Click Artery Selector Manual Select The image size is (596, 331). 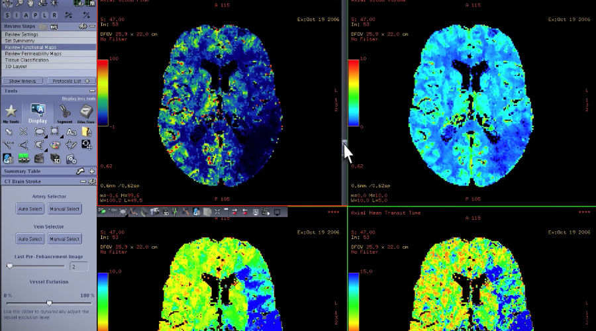pos(64,209)
